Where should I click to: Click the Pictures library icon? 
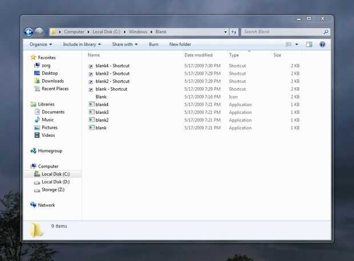[37, 128]
